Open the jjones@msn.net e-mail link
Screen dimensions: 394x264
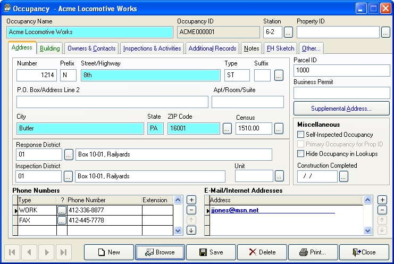click(x=235, y=210)
